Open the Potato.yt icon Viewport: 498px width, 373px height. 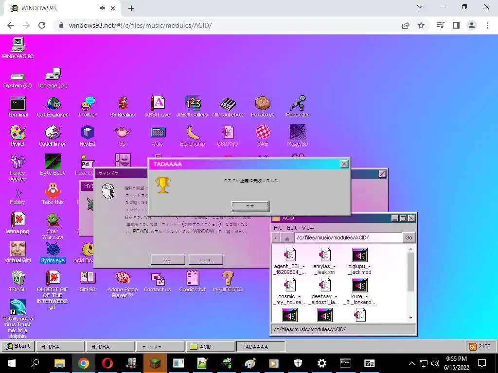(262, 103)
